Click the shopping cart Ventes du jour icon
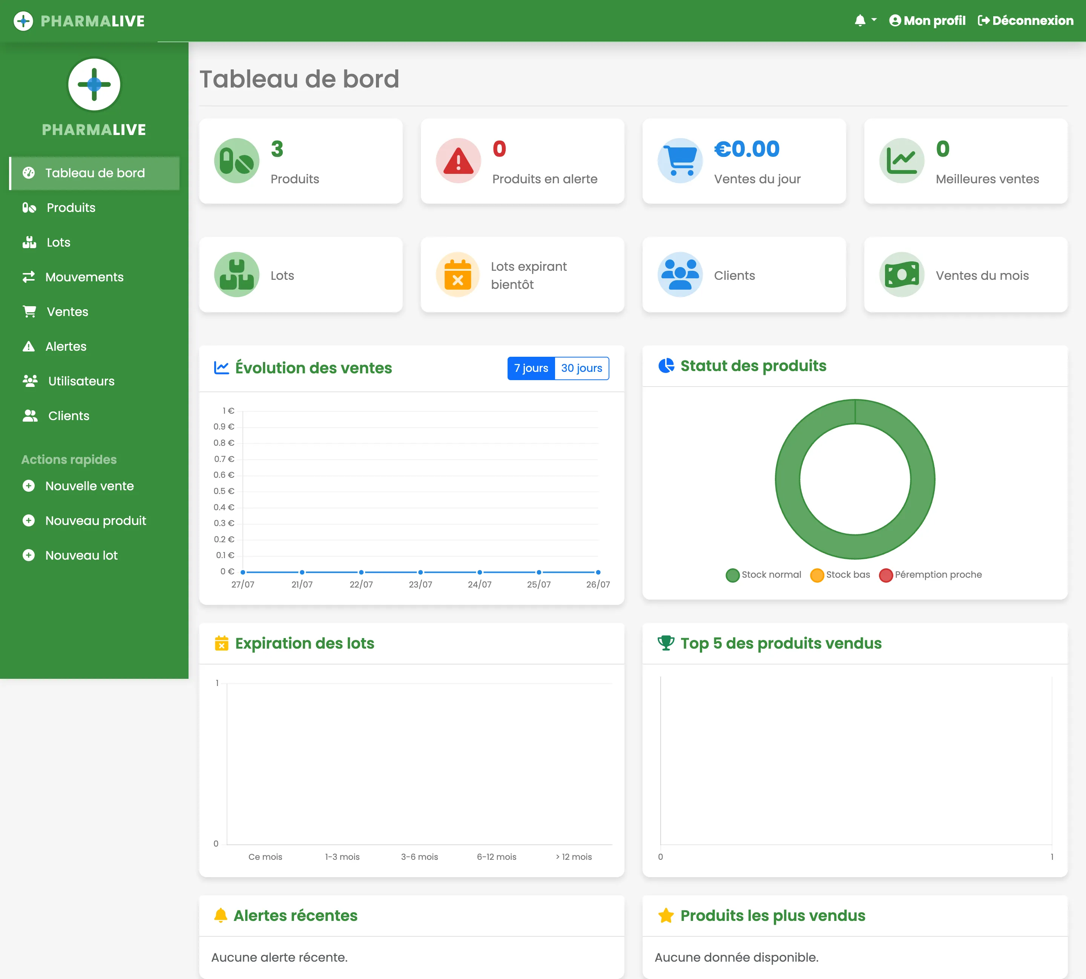 point(680,161)
